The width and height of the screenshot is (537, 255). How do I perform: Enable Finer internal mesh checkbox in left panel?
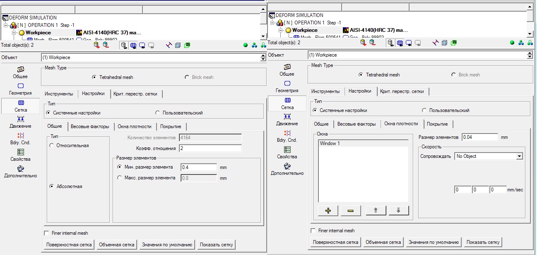(x=46, y=233)
